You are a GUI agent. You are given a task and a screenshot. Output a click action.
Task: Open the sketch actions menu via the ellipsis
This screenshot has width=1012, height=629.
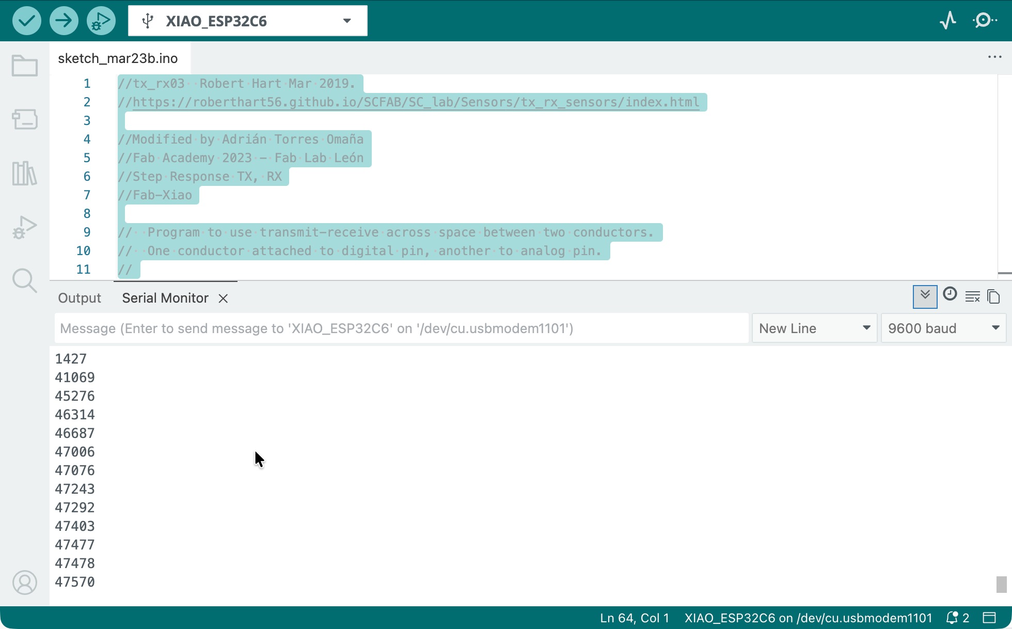point(994,57)
